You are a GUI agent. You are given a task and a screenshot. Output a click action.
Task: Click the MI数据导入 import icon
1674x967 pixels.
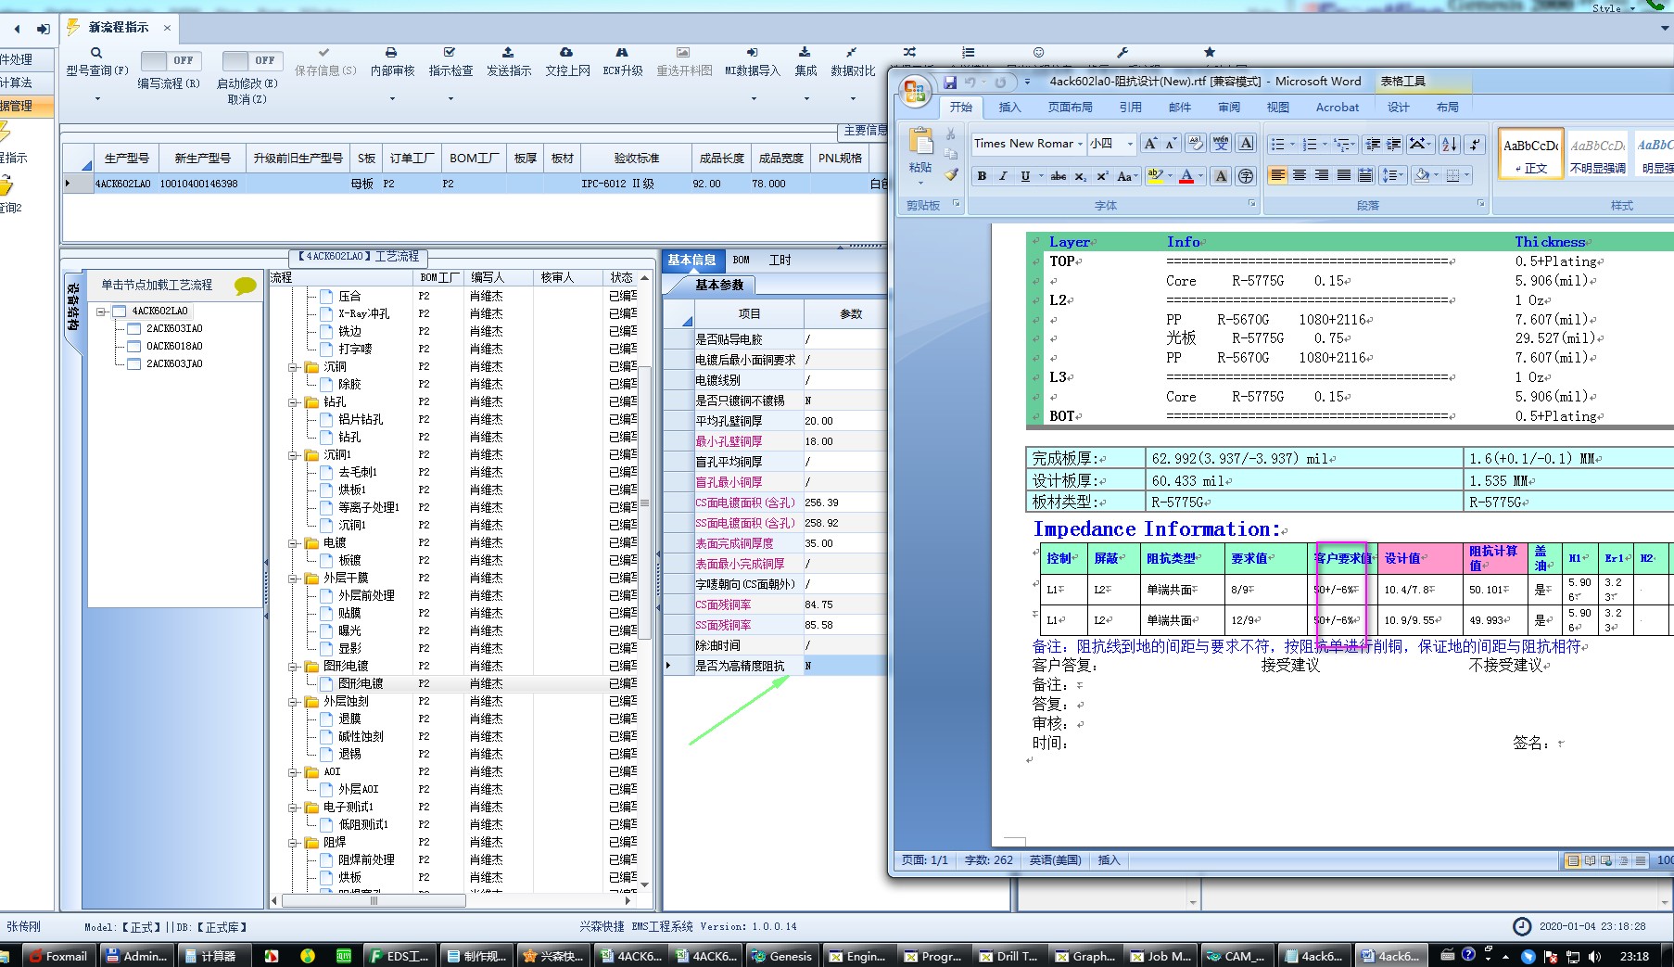(x=752, y=53)
